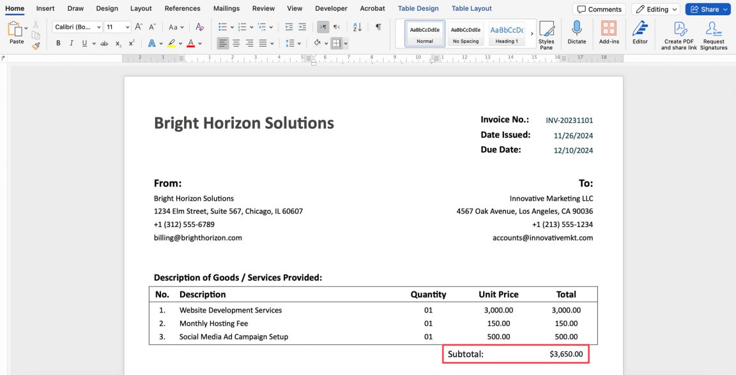Apply the Heading 1 style

pos(507,34)
